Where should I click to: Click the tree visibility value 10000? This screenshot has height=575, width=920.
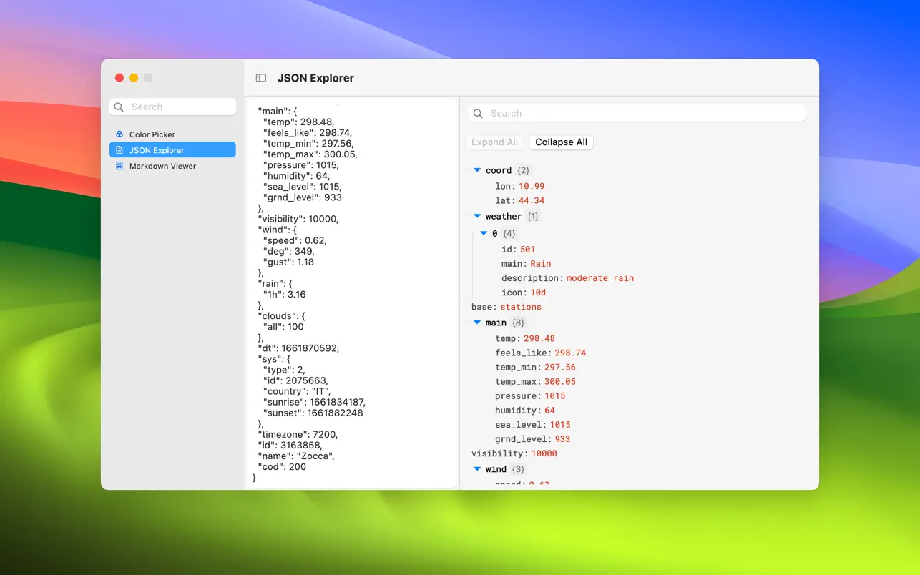pos(544,453)
